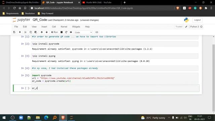Open Zoom from the taskbar
The height and width of the screenshot is (121, 215).
tap(21, 118)
